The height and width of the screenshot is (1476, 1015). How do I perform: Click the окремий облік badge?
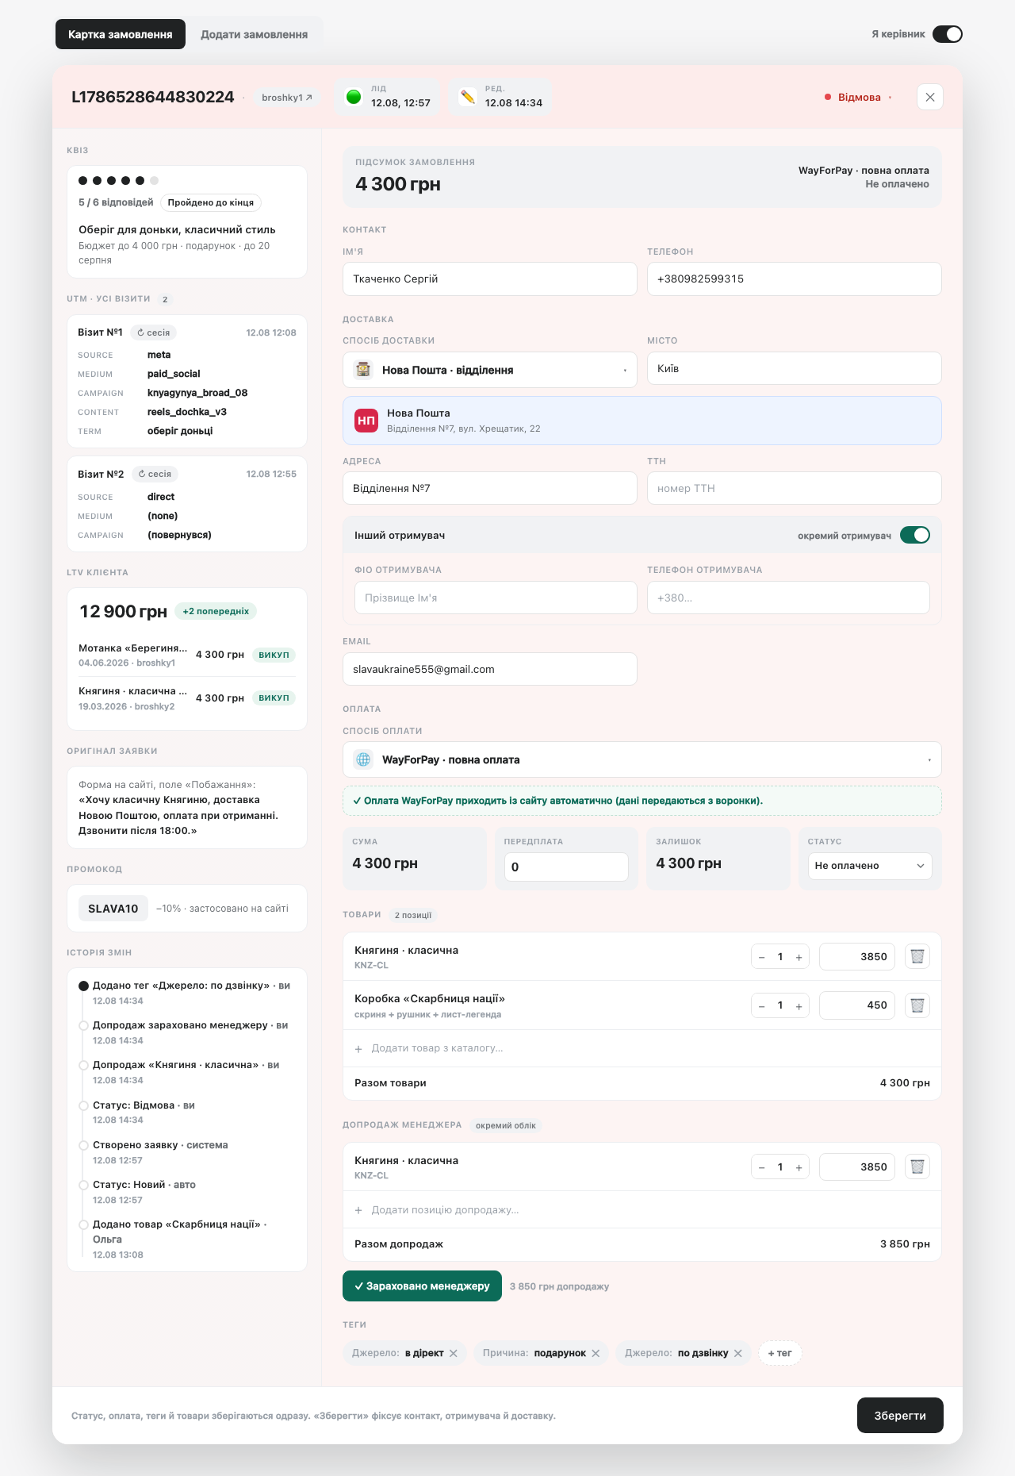pos(506,1126)
